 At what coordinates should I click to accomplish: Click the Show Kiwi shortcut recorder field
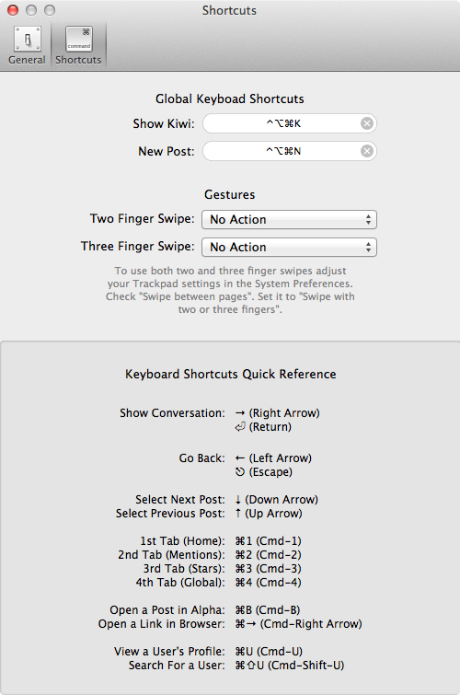(x=290, y=123)
